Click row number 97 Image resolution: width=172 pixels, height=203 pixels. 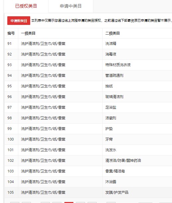pos(9,107)
